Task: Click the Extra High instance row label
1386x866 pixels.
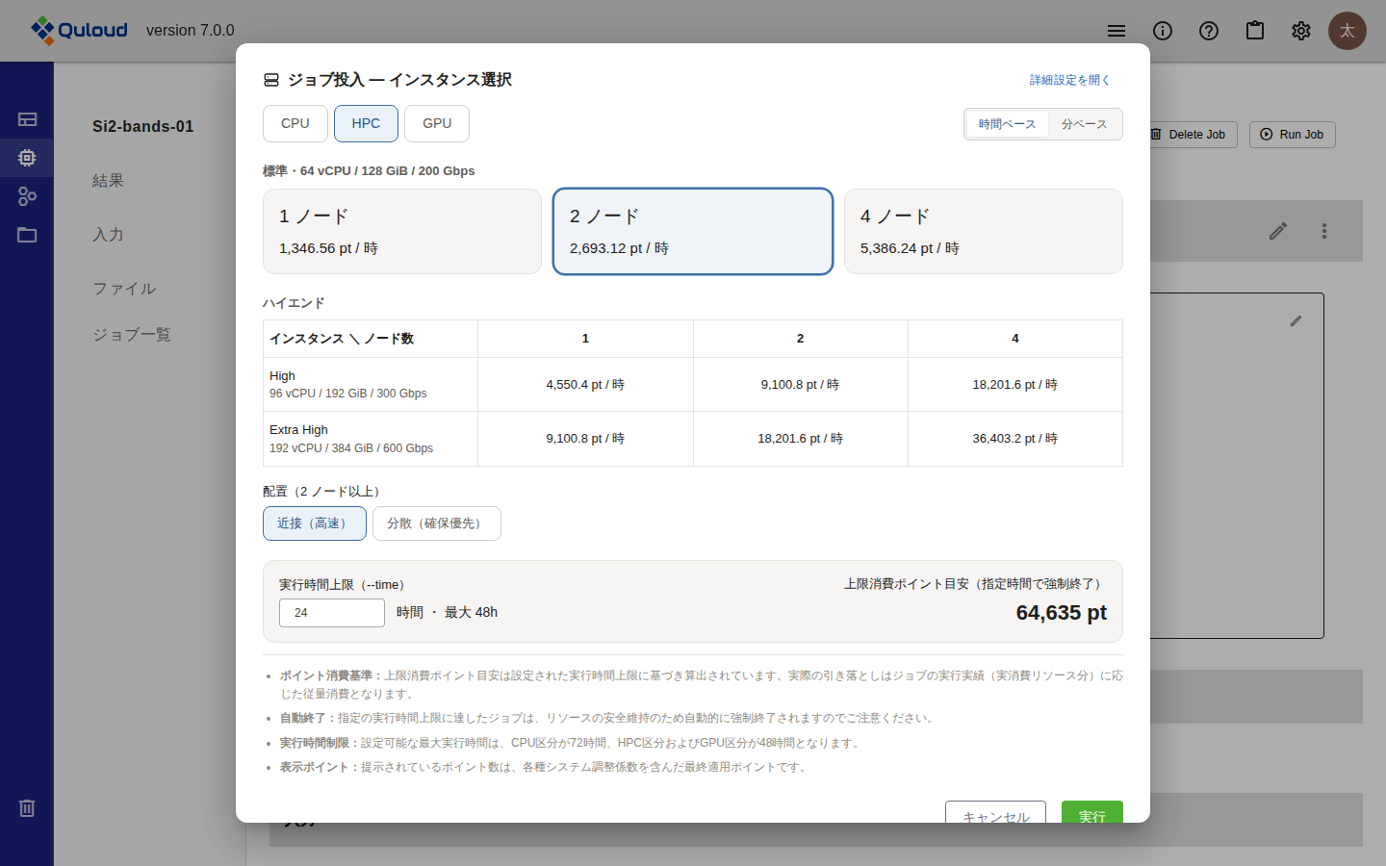Action: click(x=371, y=439)
